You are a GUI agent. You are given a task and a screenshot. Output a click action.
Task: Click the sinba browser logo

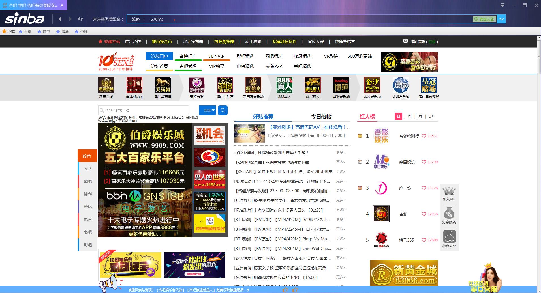tap(25, 19)
